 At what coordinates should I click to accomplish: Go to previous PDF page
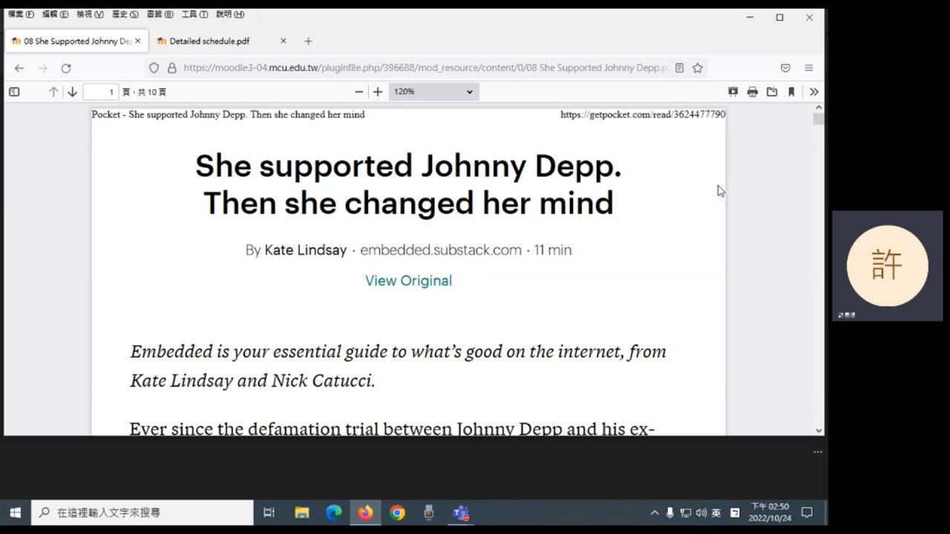53,92
